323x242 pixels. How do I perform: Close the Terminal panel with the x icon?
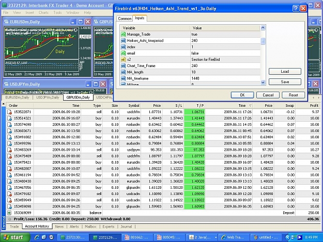(x=3, y=104)
